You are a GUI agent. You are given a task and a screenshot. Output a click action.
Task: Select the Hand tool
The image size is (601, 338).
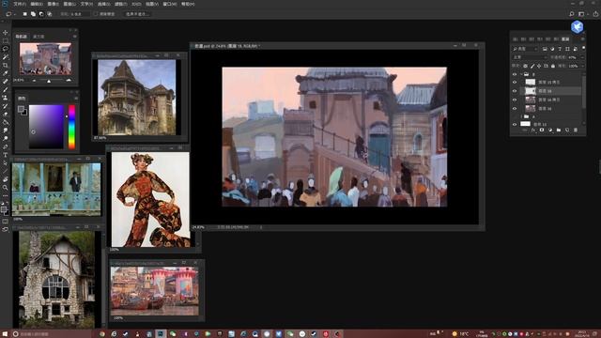6,179
